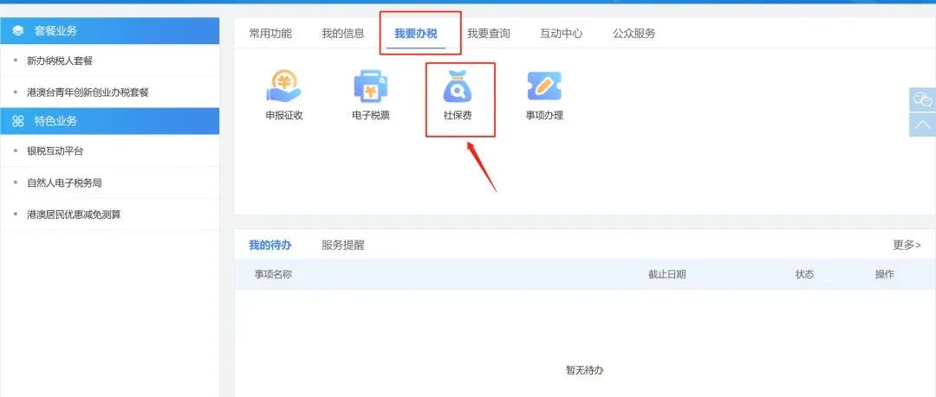Image resolution: width=936 pixels, height=397 pixels.
Task: Switch to the 常用功能 tab
Action: (270, 34)
